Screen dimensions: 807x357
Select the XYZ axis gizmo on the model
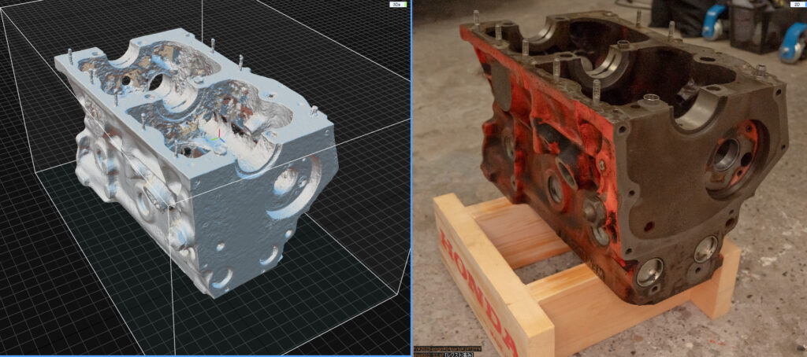pos(218,136)
